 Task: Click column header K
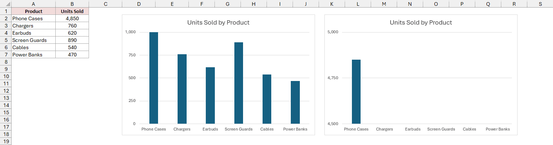tap(332, 4)
